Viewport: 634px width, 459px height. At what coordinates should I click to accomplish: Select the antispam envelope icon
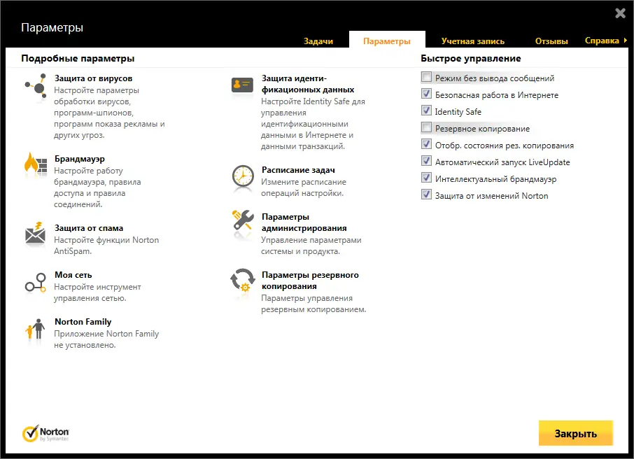tap(35, 233)
